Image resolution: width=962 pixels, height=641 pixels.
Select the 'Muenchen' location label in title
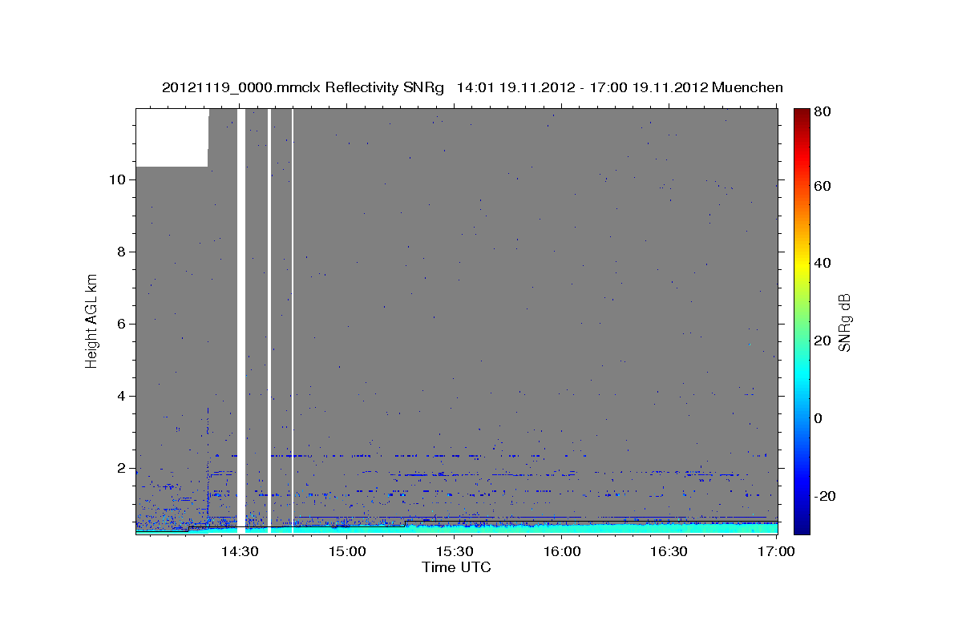click(747, 87)
